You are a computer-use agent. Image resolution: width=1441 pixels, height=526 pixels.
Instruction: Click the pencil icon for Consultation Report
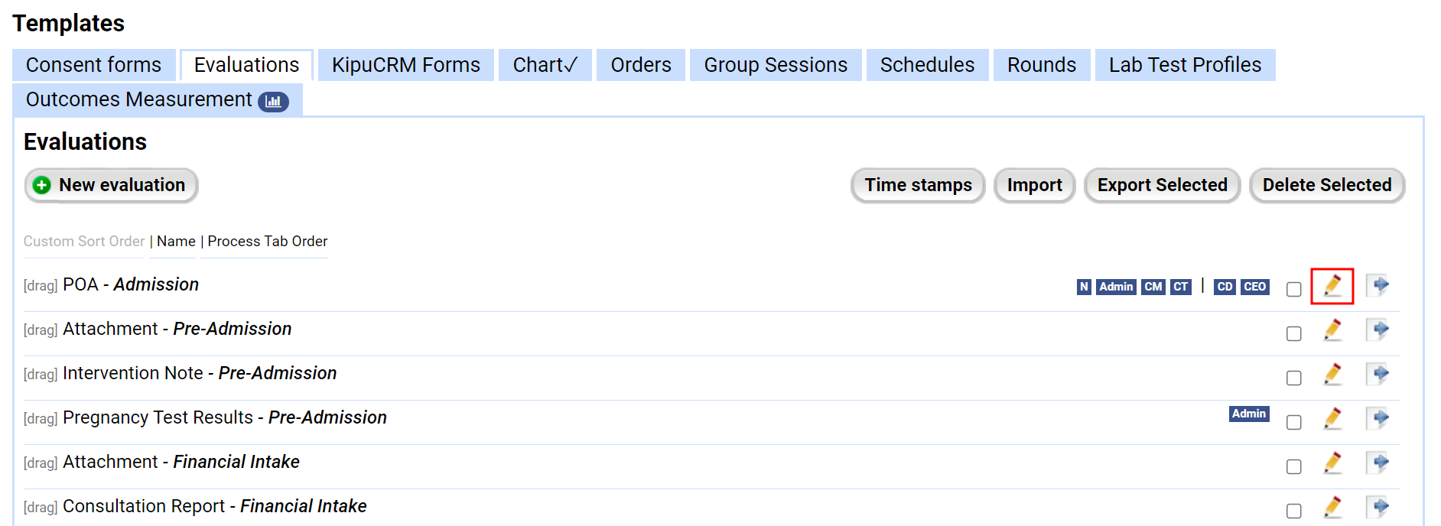point(1332,507)
